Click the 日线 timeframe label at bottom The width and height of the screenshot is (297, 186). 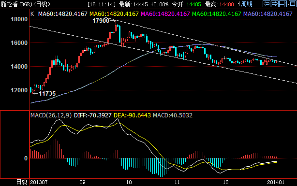[22, 182]
